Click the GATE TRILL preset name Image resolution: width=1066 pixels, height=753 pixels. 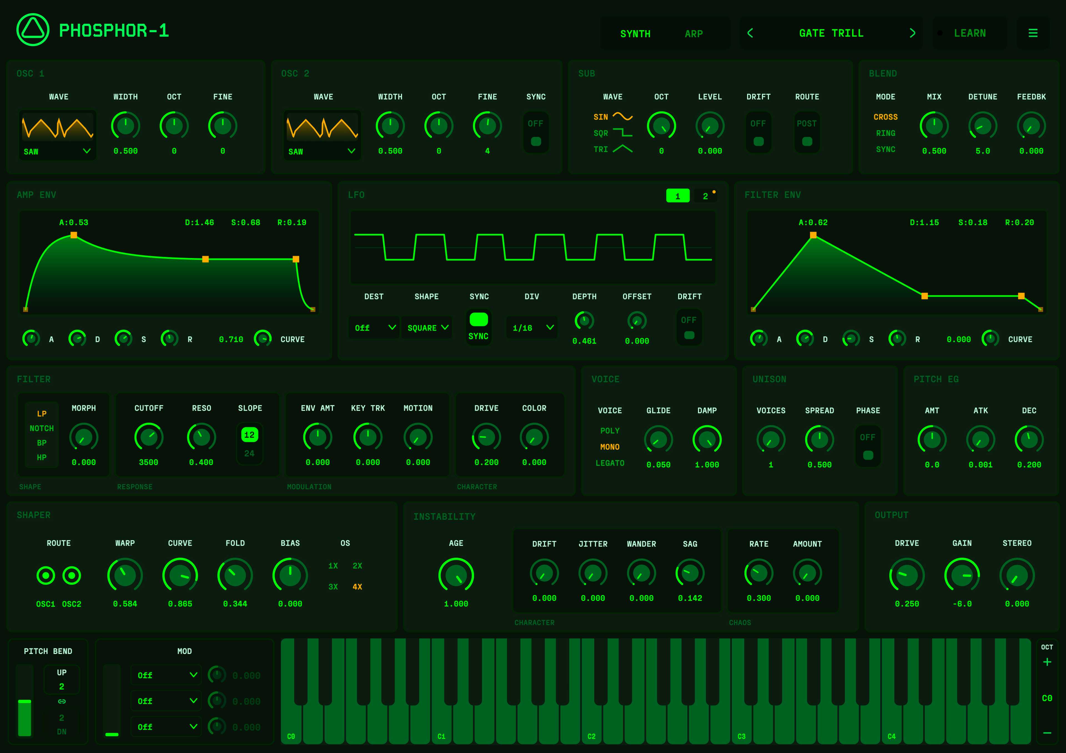pyautogui.click(x=831, y=33)
